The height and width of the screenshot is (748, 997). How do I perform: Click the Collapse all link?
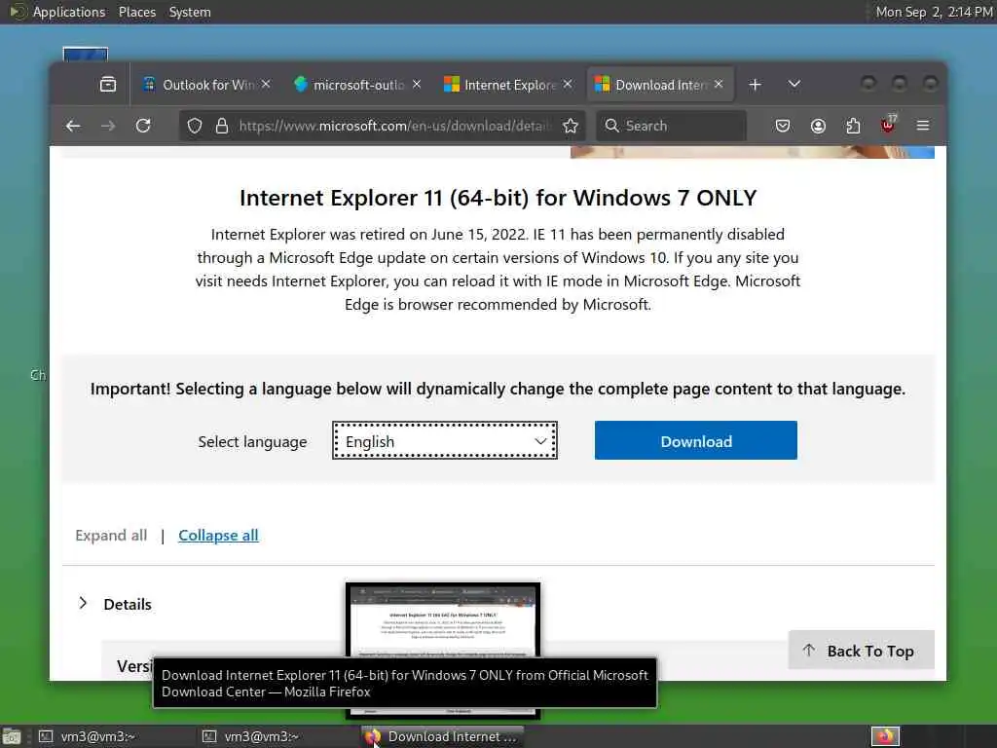point(218,536)
